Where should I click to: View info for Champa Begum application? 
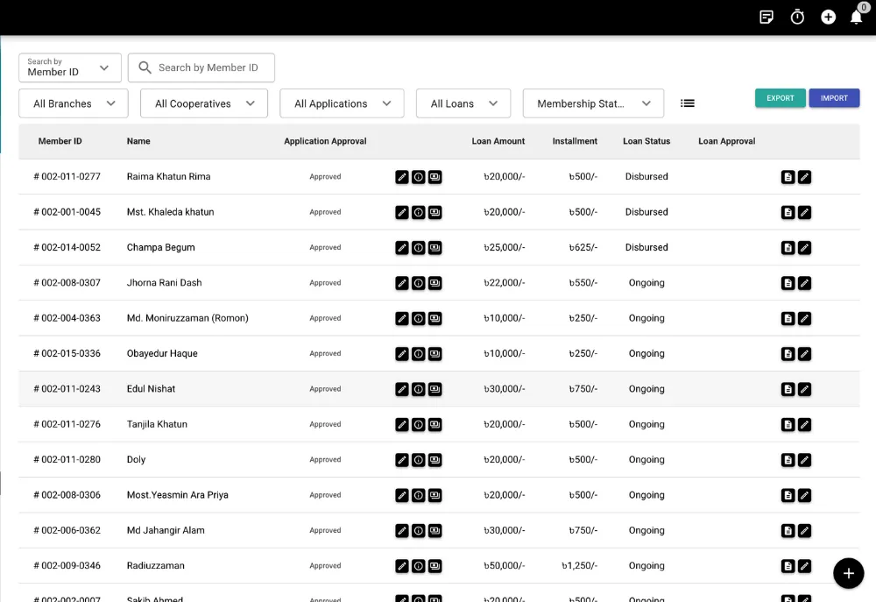(419, 248)
